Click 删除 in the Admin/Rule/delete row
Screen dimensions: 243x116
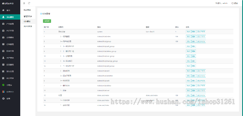coord(193,85)
